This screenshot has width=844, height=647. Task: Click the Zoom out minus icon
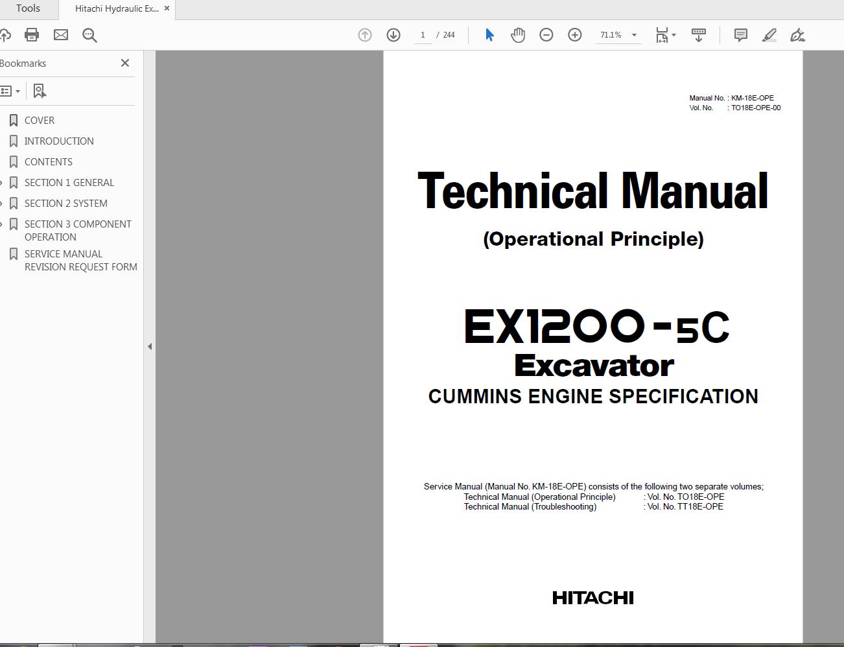tap(546, 35)
